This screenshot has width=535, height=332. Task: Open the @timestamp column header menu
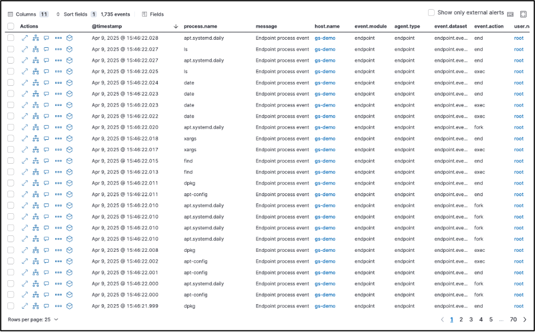106,26
